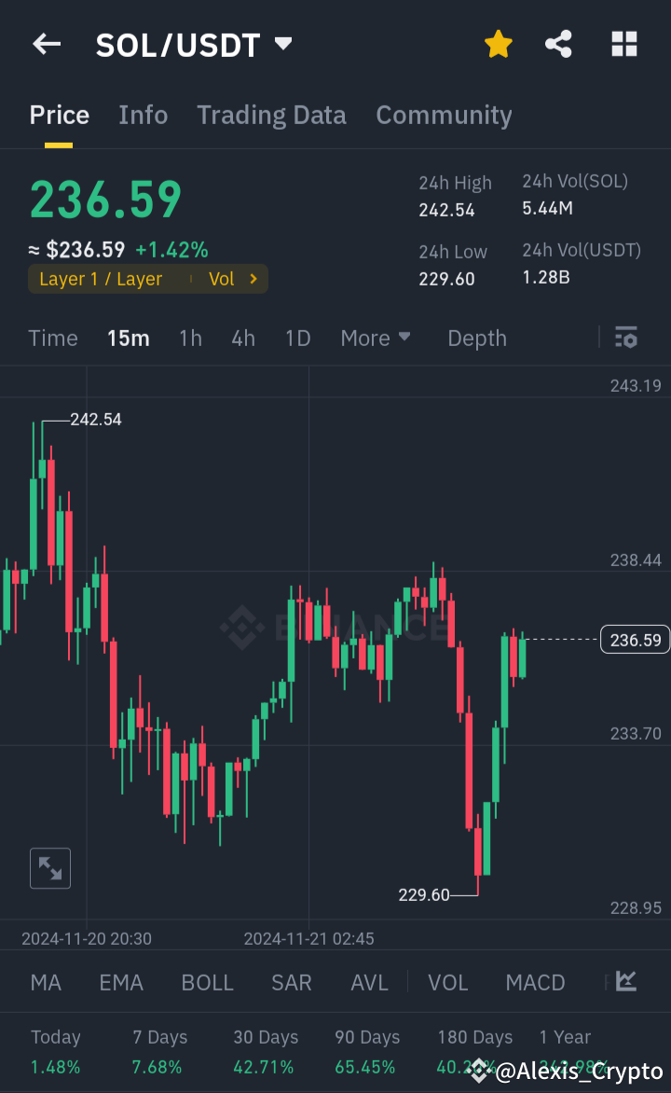
Task: Expand the More timeframe dropdown
Action: point(376,338)
